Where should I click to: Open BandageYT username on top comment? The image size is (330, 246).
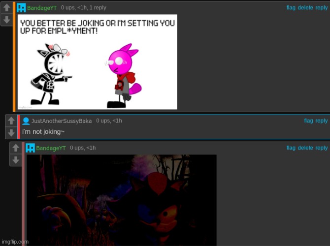(42, 8)
